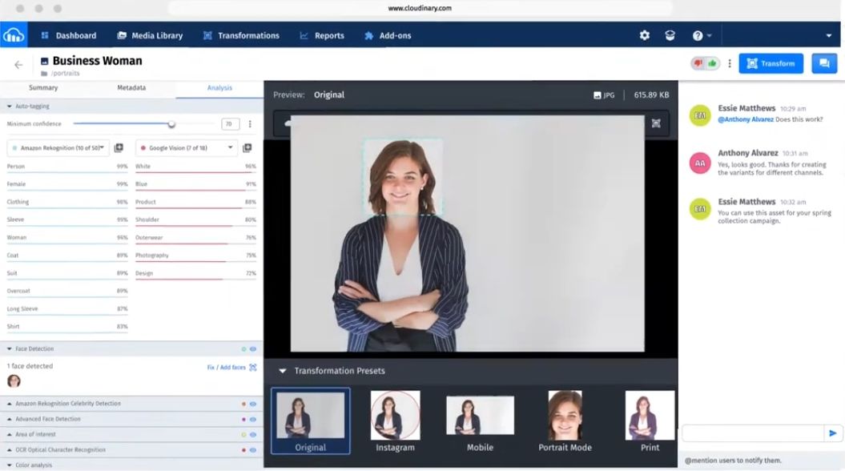Open the Amazon Rekognition dropdown
The width and height of the screenshot is (845, 471).
(x=58, y=147)
